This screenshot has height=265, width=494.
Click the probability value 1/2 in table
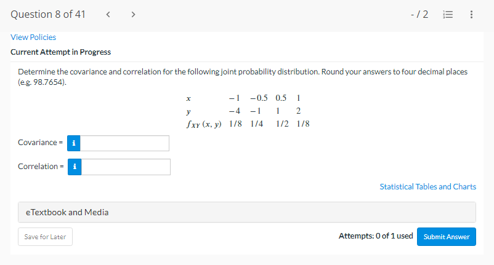tap(282, 124)
